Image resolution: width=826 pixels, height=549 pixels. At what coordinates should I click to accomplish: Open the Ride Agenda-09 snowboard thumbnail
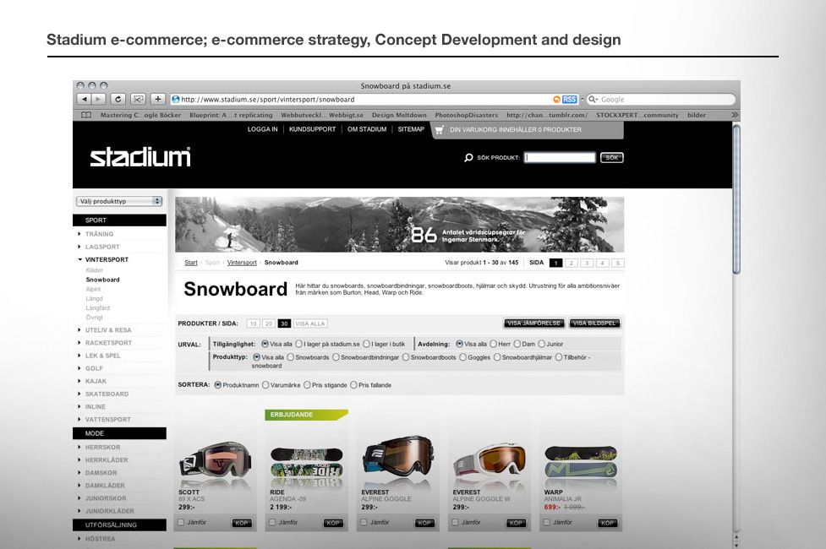pyautogui.click(x=306, y=466)
